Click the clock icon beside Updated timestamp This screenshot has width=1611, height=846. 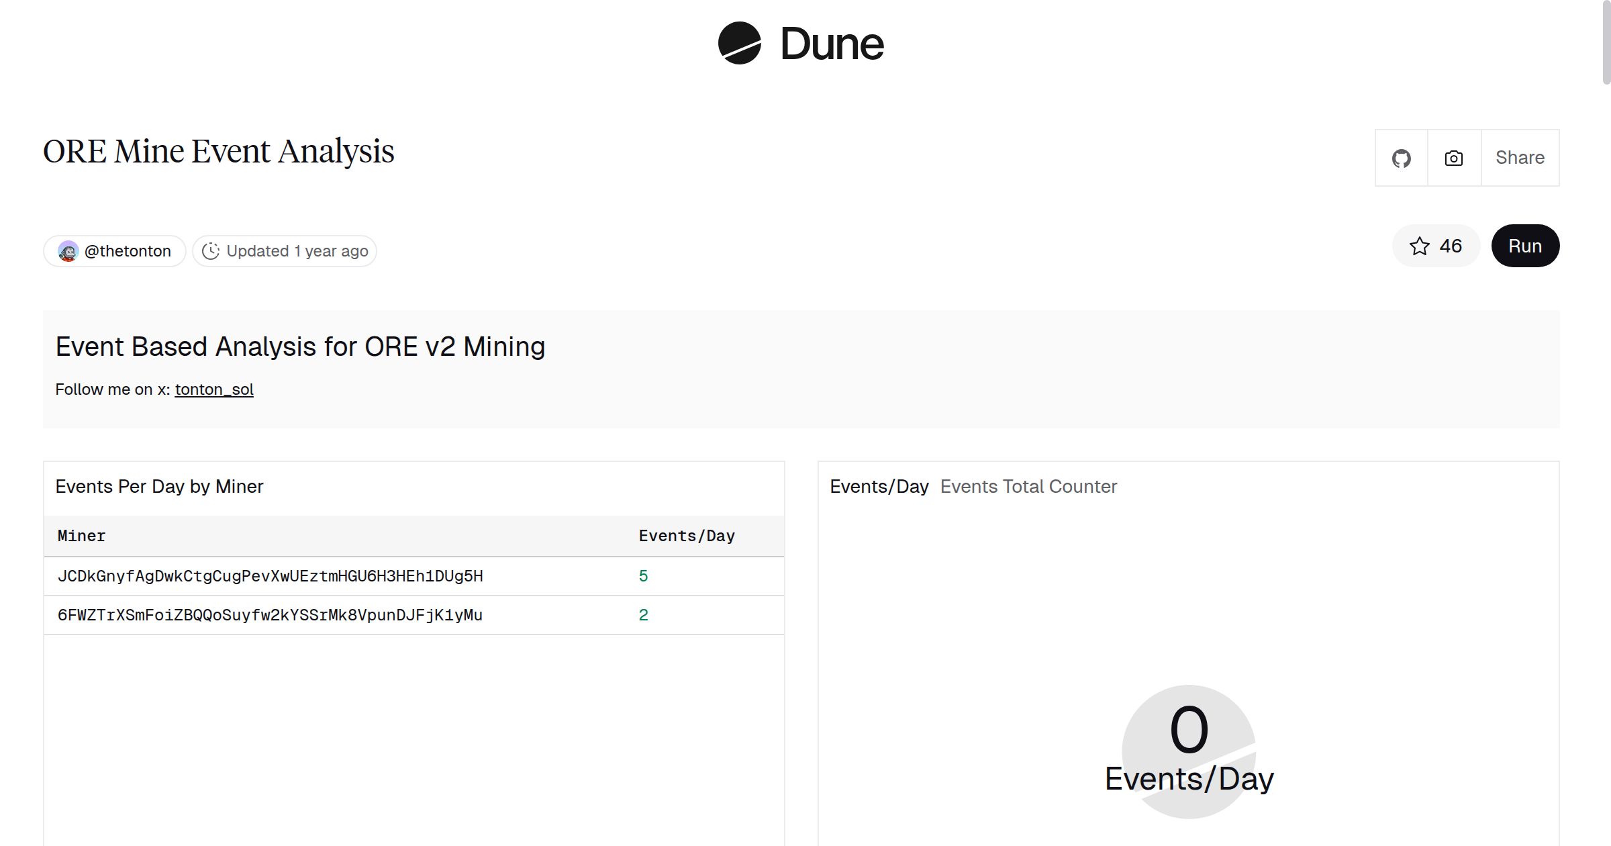[210, 250]
